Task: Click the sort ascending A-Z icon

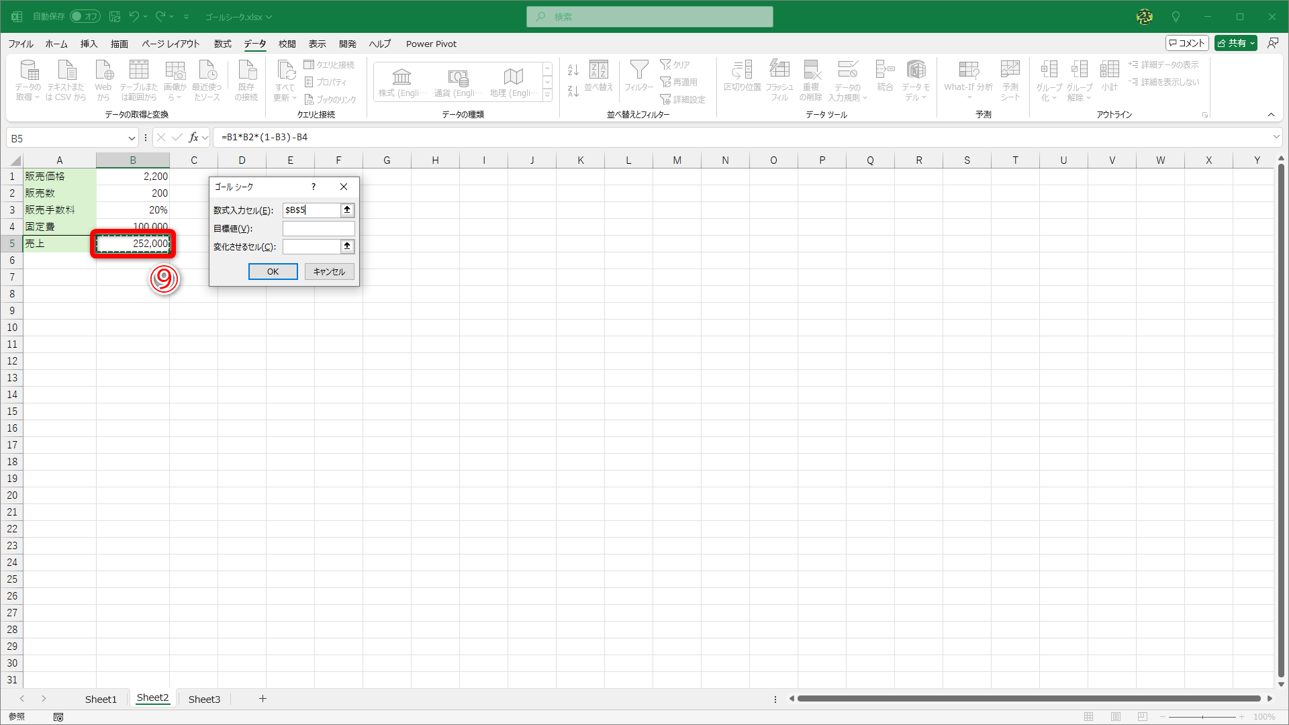Action: tap(573, 70)
